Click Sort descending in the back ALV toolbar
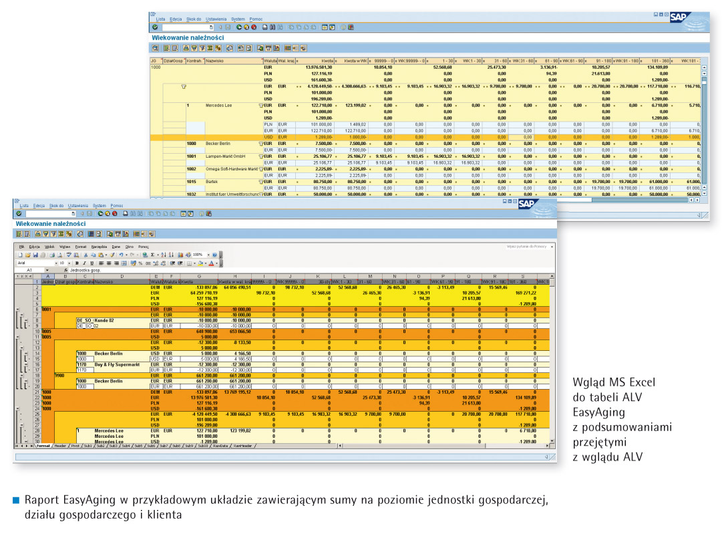The height and width of the screenshot is (536, 722). tap(194, 48)
